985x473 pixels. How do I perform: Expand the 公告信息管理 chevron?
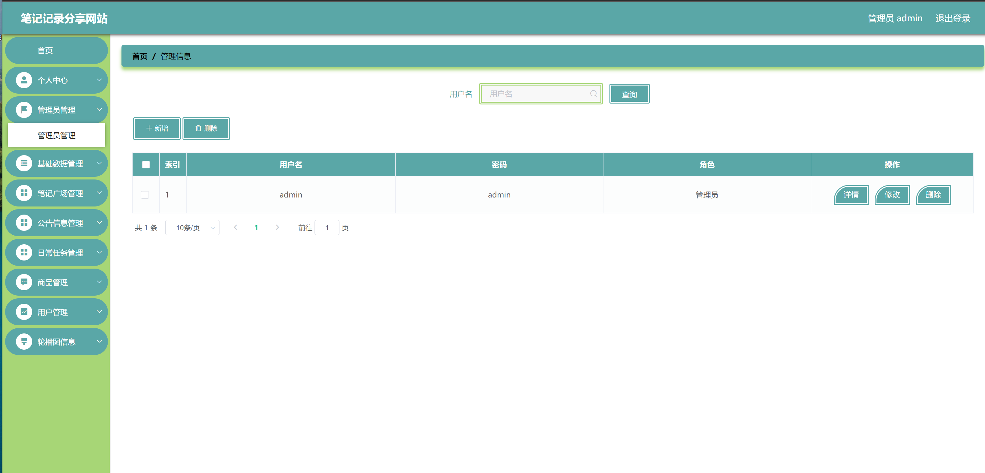pyautogui.click(x=100, y=223)
